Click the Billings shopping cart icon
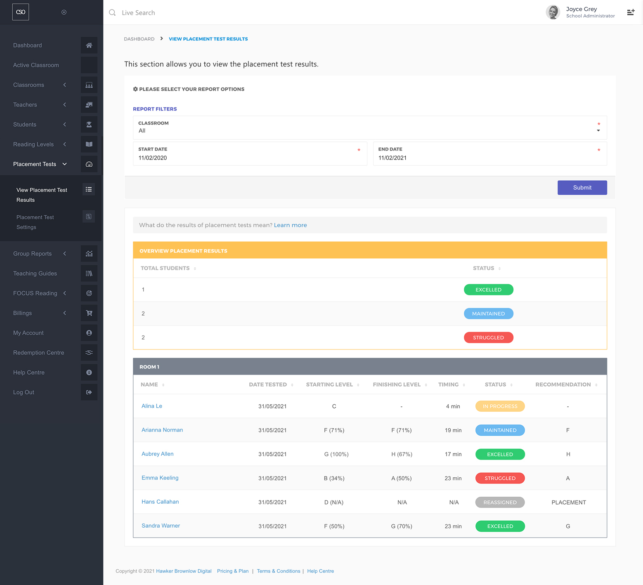Screen dimensions: 643x585 click(x=89, y=313)
